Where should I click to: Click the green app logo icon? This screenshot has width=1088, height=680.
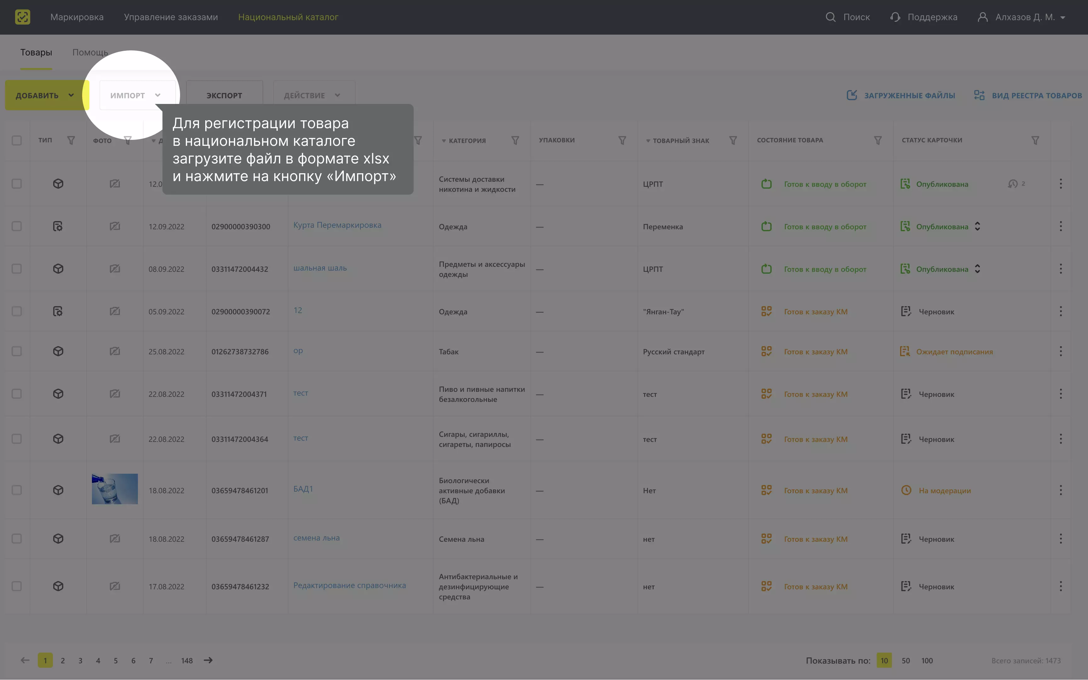pyautogui.click(x=22, y=17)
